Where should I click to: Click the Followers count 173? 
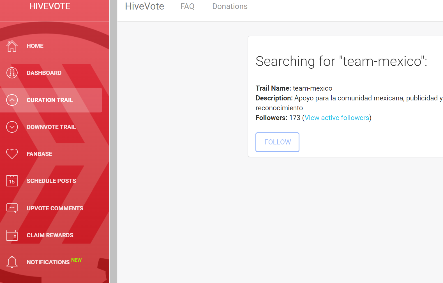click(x=295, y=118)
